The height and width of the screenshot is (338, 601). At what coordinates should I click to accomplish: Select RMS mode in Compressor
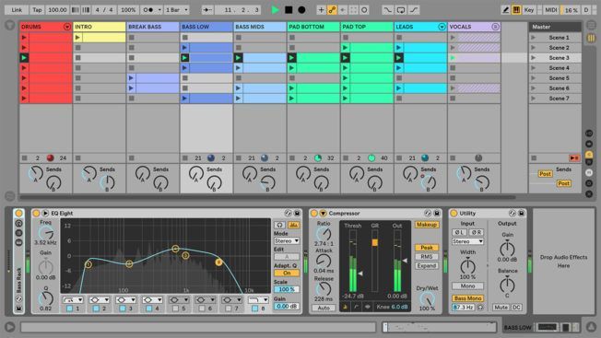point(427,256)
